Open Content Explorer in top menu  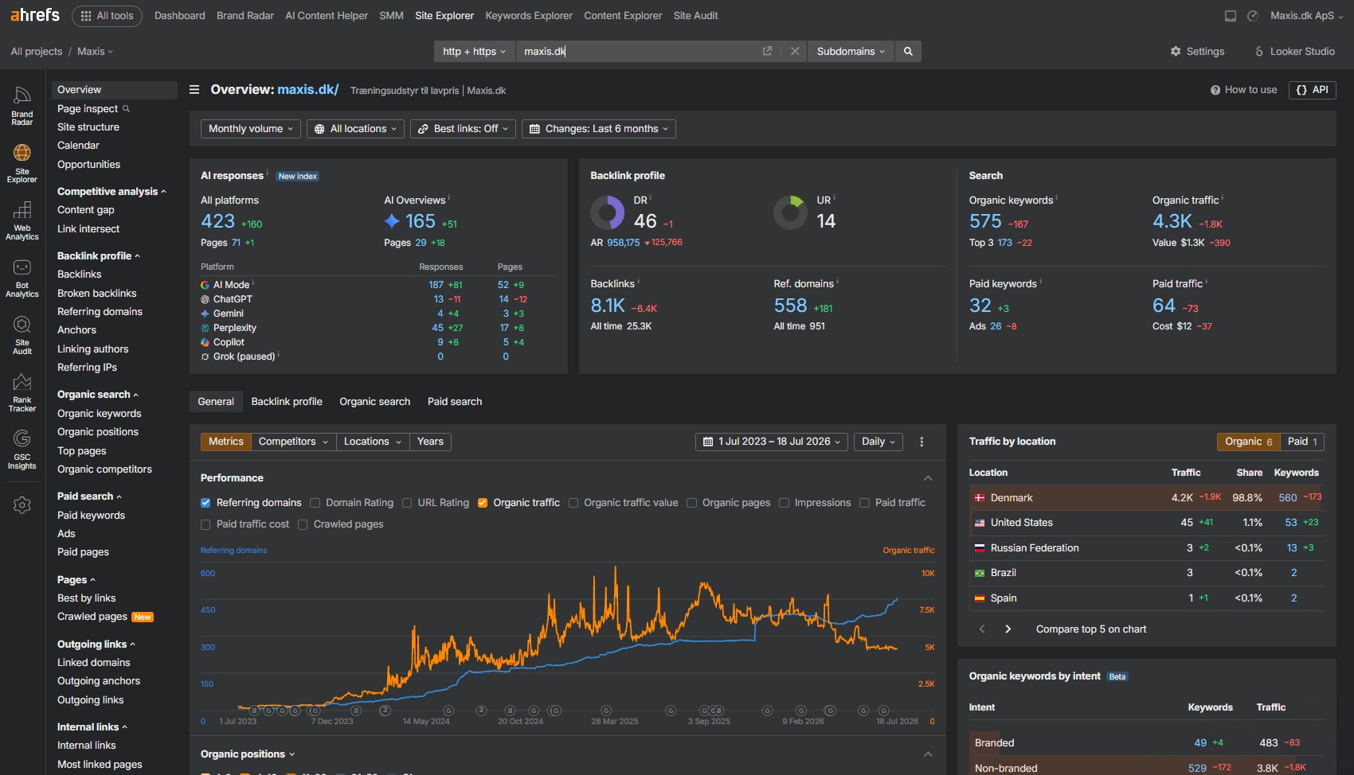click(x=623, y=16)
